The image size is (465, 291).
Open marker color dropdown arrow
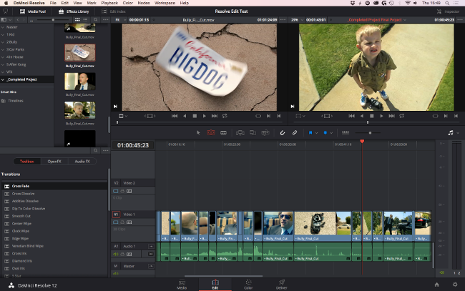(331, 133)
